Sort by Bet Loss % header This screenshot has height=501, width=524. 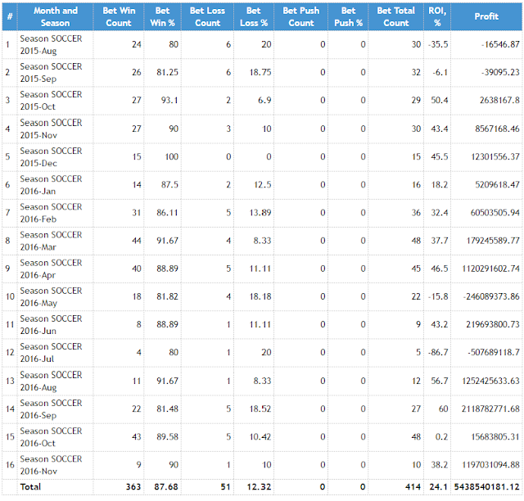[x=254, y=16]
